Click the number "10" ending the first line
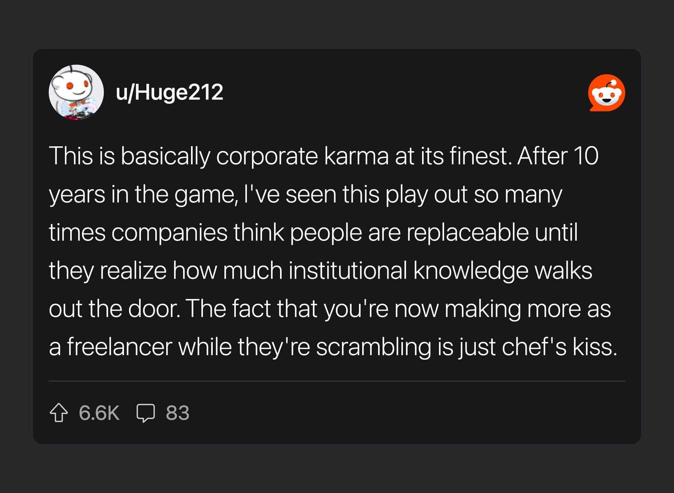The image size is (674, 493). coord(586,157)
